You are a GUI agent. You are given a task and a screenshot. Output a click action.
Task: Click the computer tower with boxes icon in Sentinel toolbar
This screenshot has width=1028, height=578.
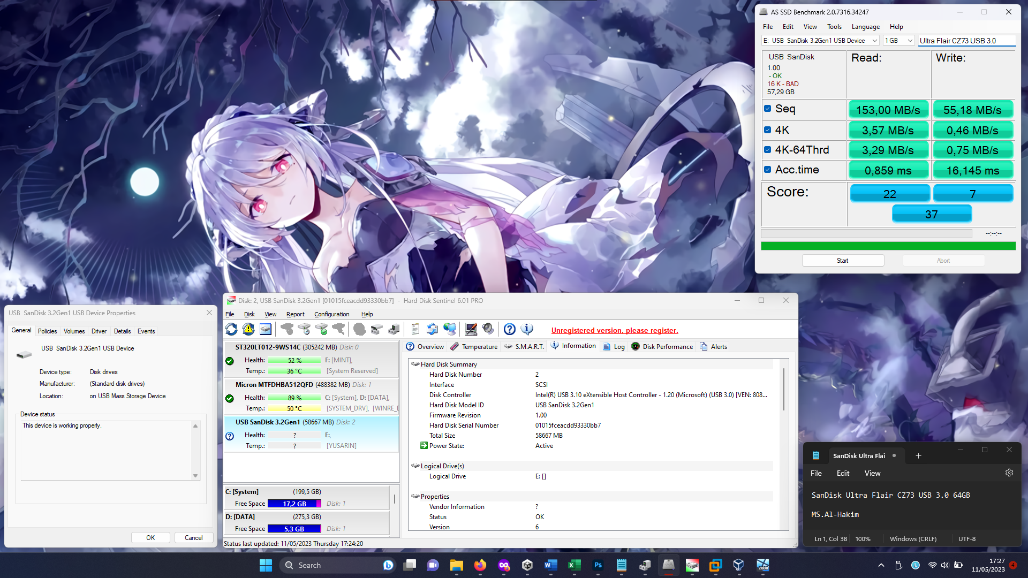[x=394, y=330]
